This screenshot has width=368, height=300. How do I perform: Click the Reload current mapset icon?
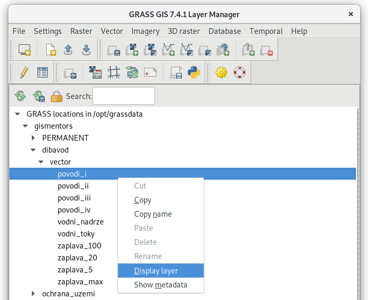coord(39,96)
